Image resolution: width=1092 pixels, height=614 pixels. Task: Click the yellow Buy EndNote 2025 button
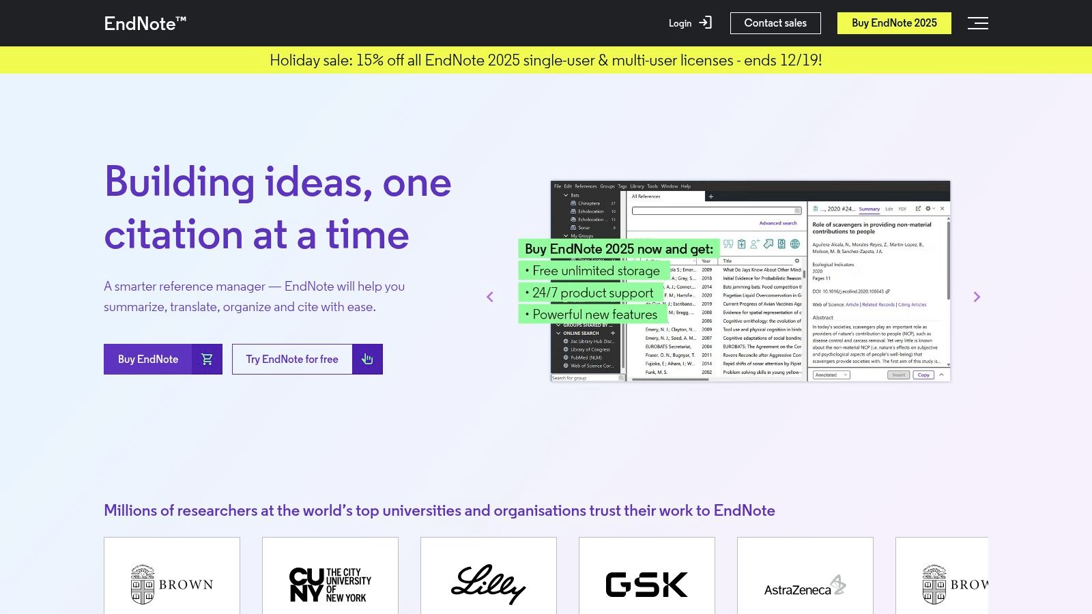pos(893,23)
